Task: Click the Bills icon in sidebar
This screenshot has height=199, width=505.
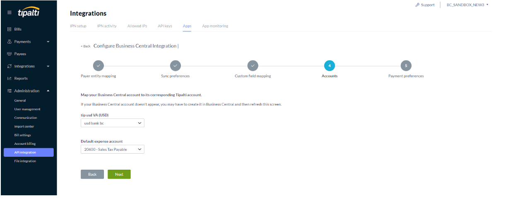Action: 10,29
